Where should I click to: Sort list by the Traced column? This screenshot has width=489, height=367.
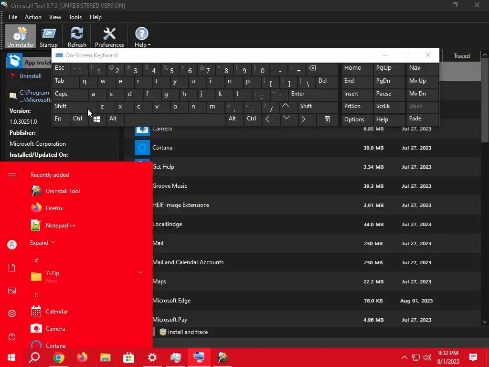462,56
